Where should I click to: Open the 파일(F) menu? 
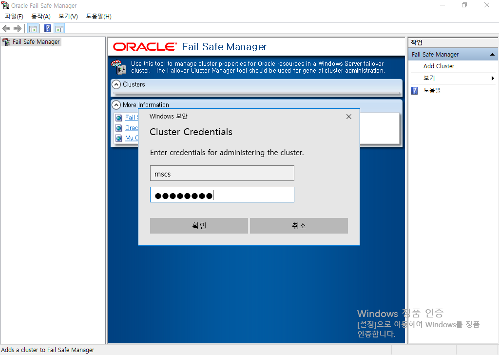point(14,17)
